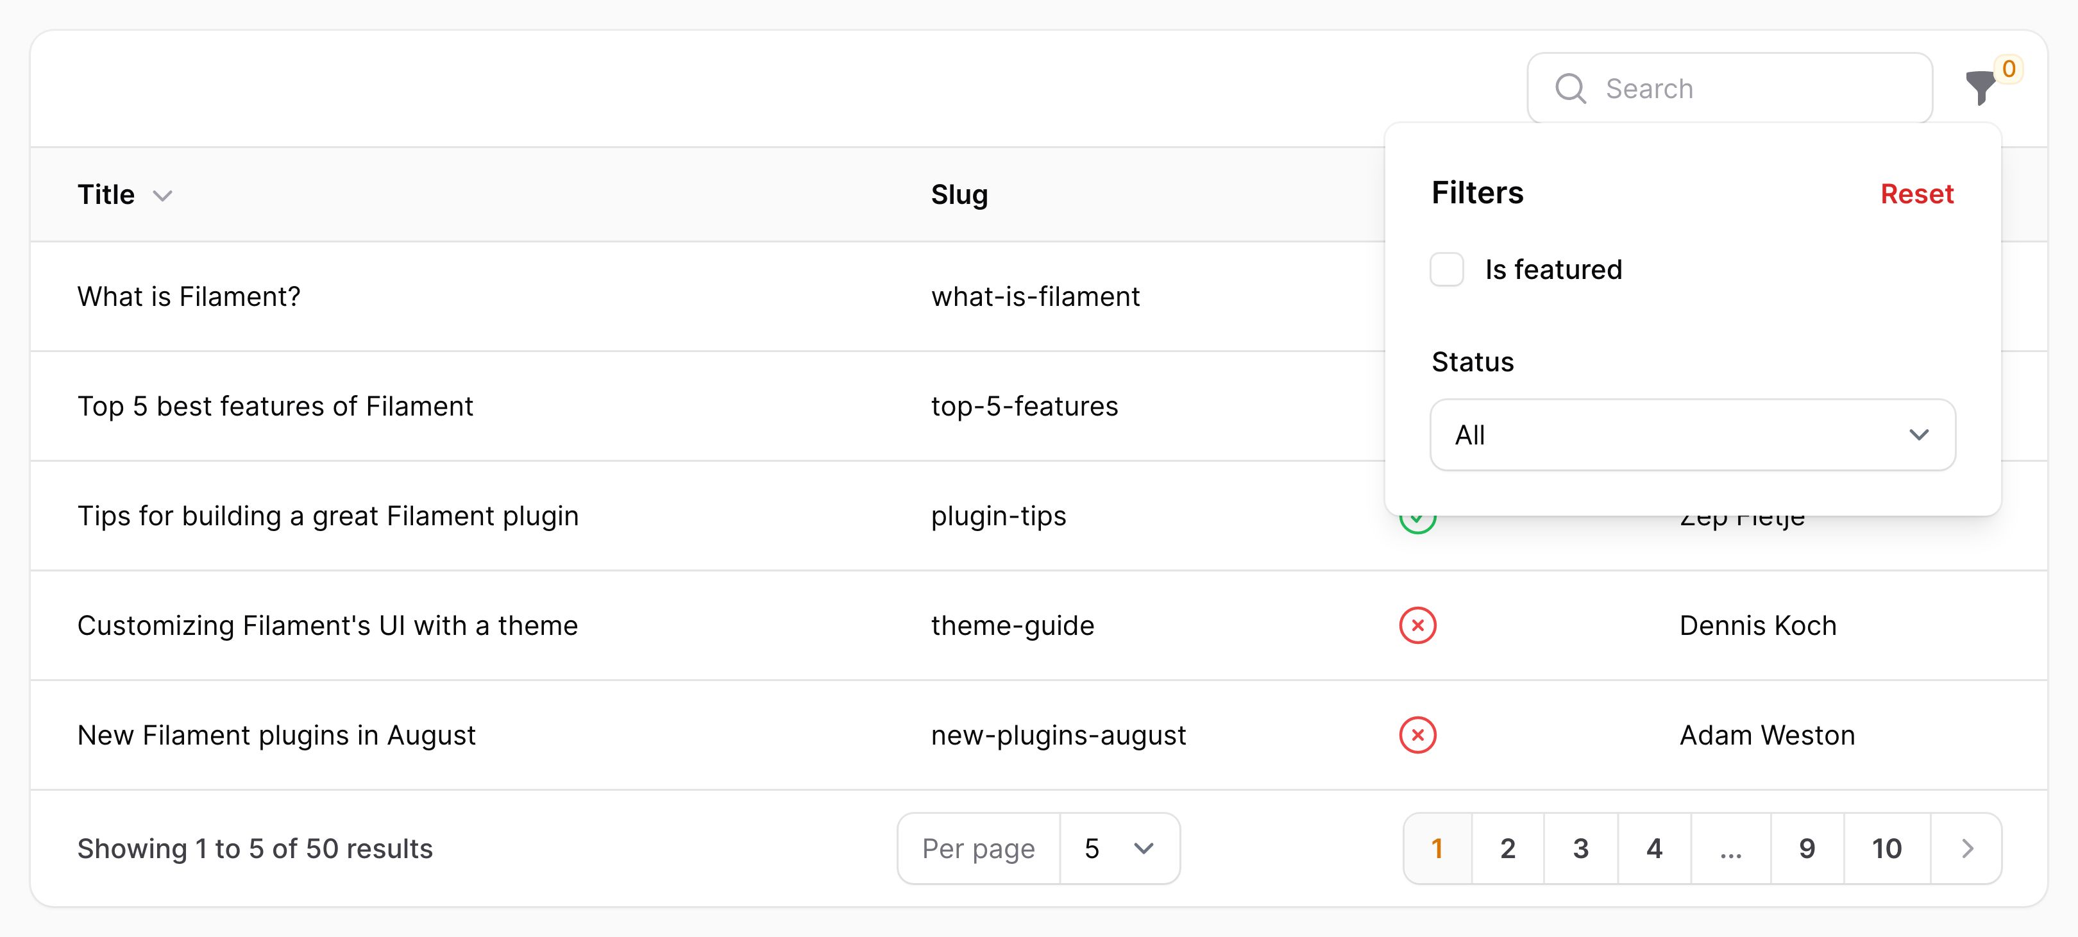Click "Showing 1 to 5 of 50 results" text

(255, 848)
